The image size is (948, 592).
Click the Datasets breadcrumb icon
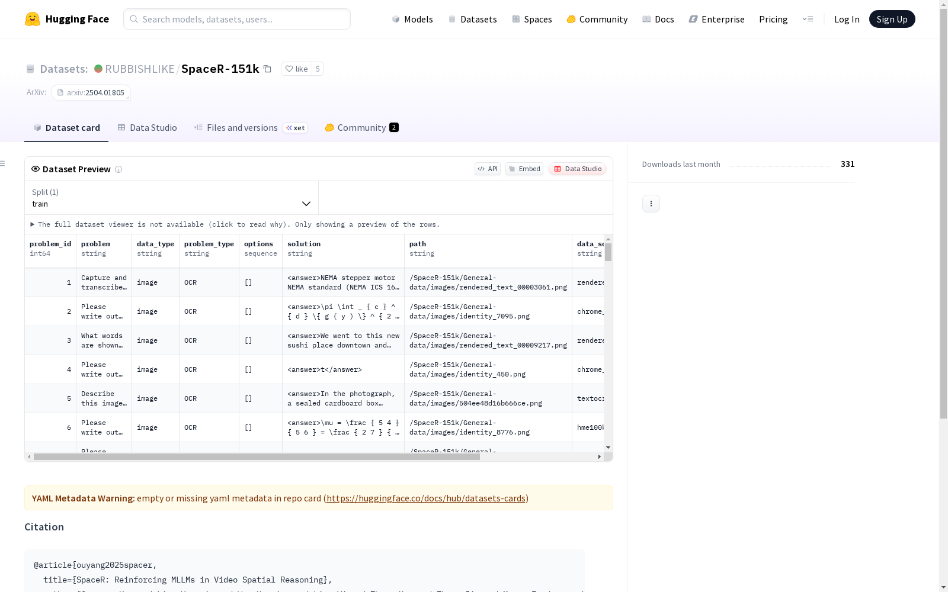30,69
